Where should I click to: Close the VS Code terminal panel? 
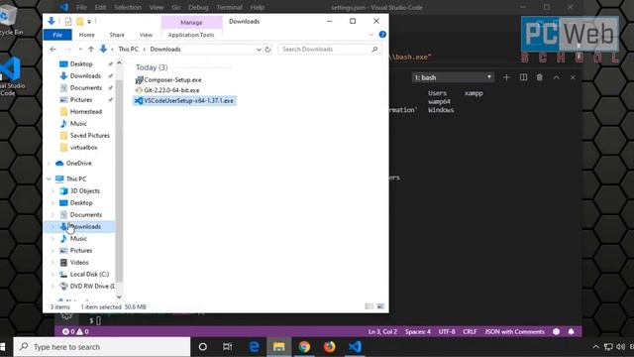(573, 77)
